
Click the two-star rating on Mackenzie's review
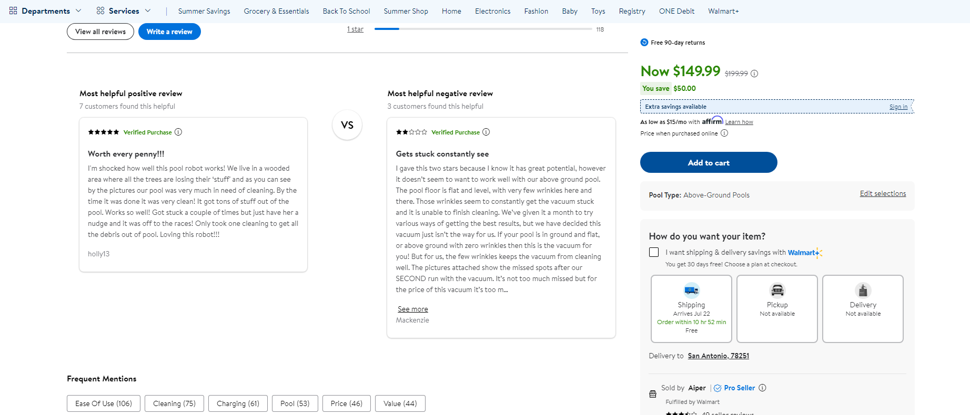(411, 132)
